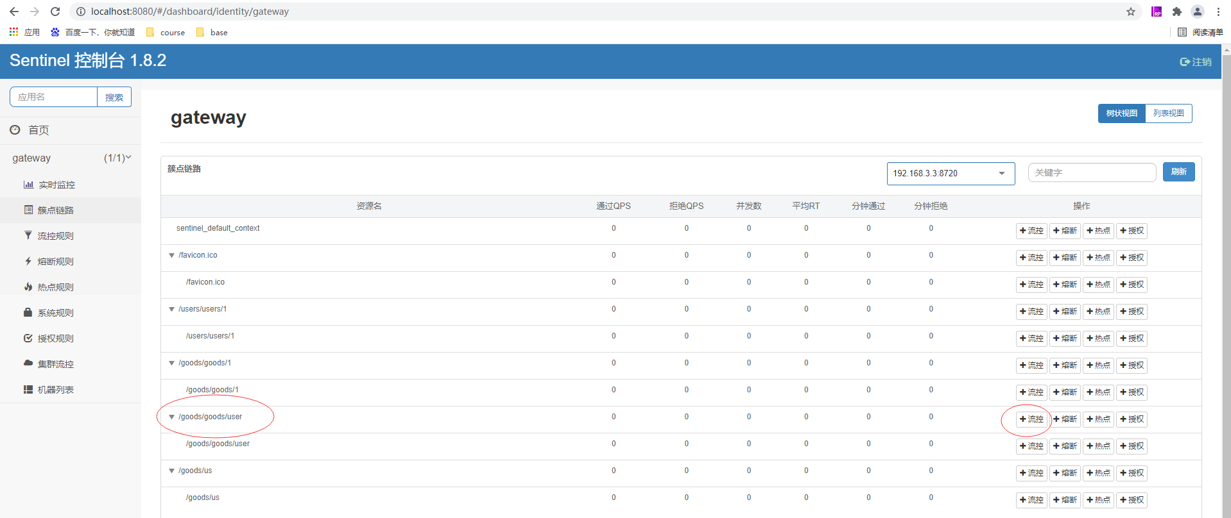Viewport: 1231px width, 518px height.
Task: Select child /favicon.ico resource row
Action: (x=681, y=285)
